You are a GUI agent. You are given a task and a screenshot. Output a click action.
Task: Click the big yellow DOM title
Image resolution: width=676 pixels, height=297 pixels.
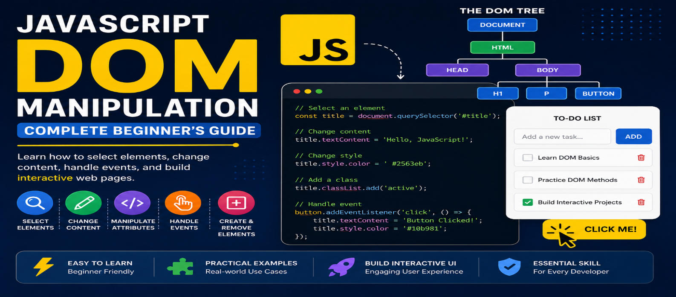138,66
